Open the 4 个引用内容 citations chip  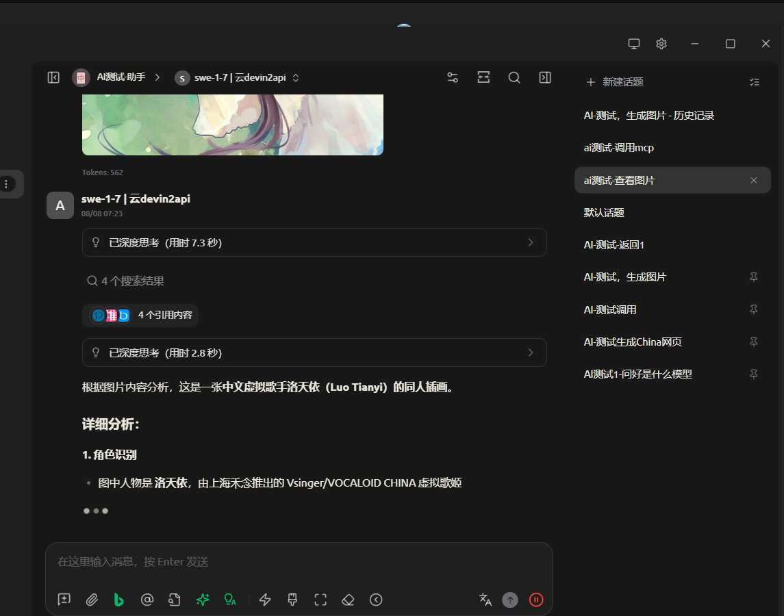(140, 315)
